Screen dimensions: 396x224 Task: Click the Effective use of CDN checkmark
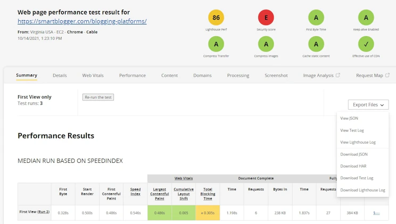(x=366, y=44)
